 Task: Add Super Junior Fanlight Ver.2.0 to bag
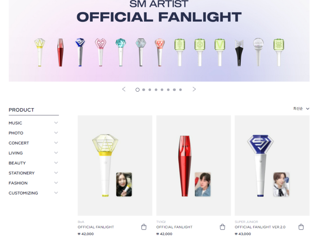pyautogui.click(x=301, y=227)
